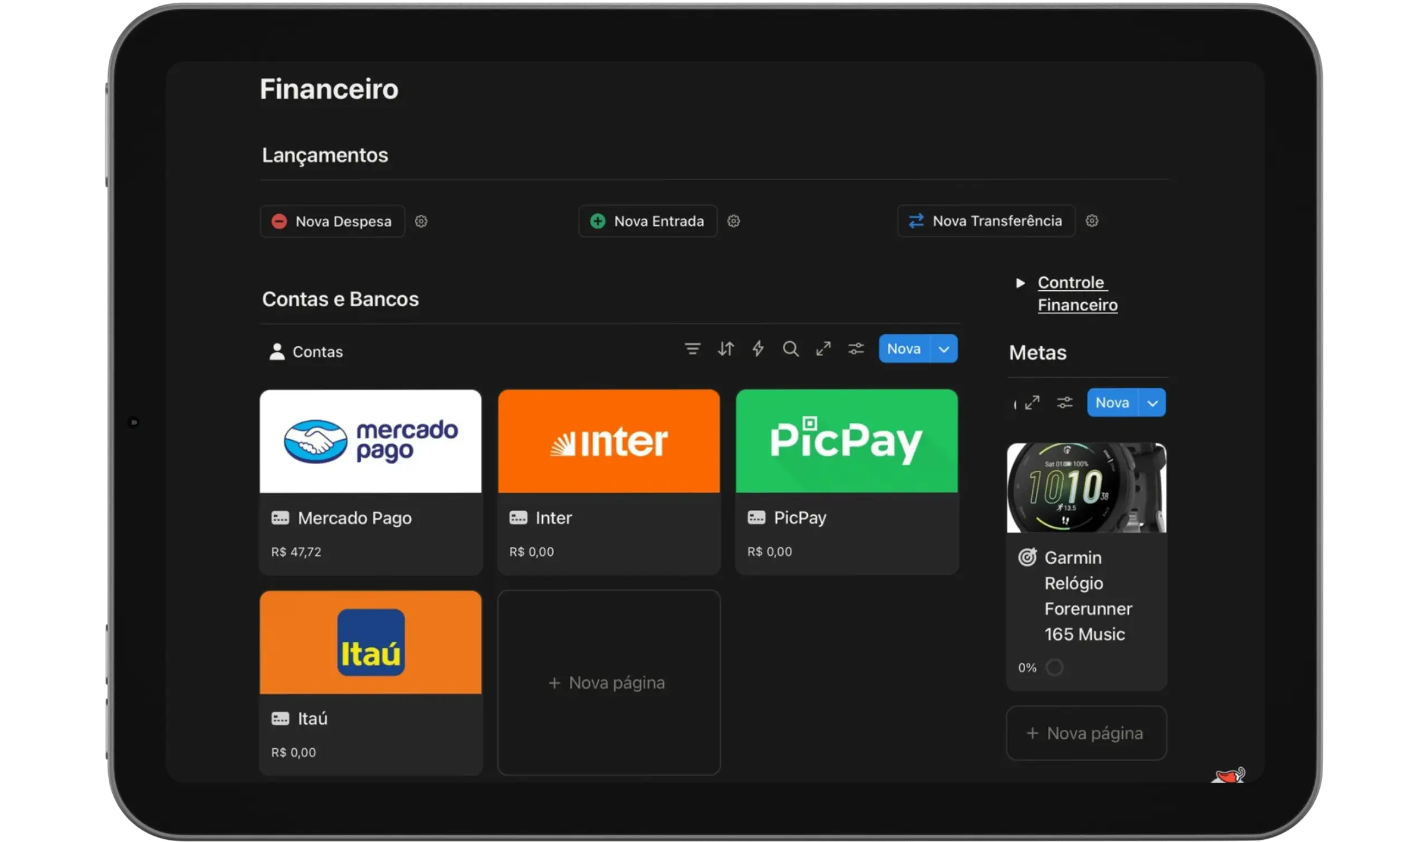Expand Metas database to full page

pyautogui.click(x=1032, y=403)
